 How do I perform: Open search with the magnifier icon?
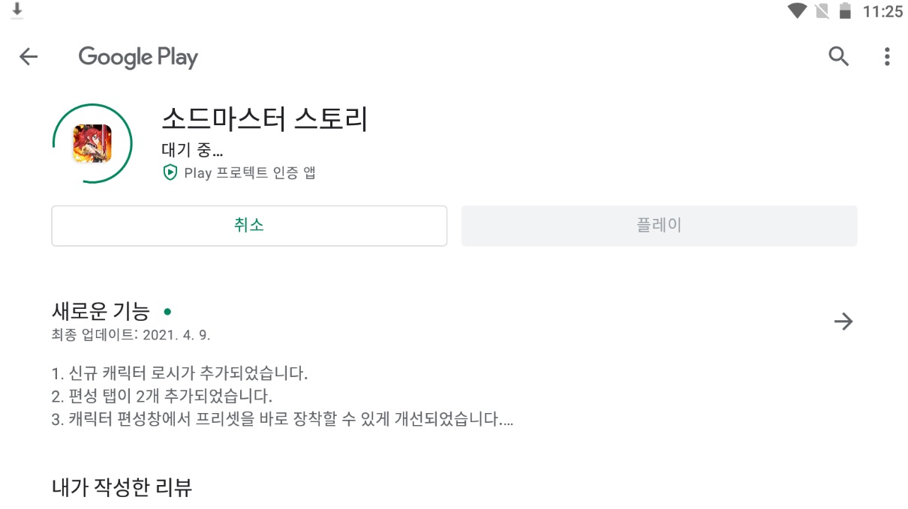(x=838, y=56)
